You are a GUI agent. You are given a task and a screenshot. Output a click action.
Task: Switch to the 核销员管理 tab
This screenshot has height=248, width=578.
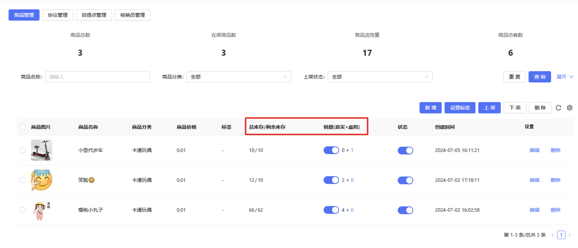[x=132, y=15]
